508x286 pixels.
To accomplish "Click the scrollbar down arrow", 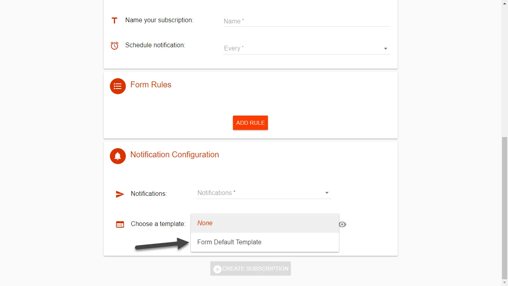I will [505, 283].
